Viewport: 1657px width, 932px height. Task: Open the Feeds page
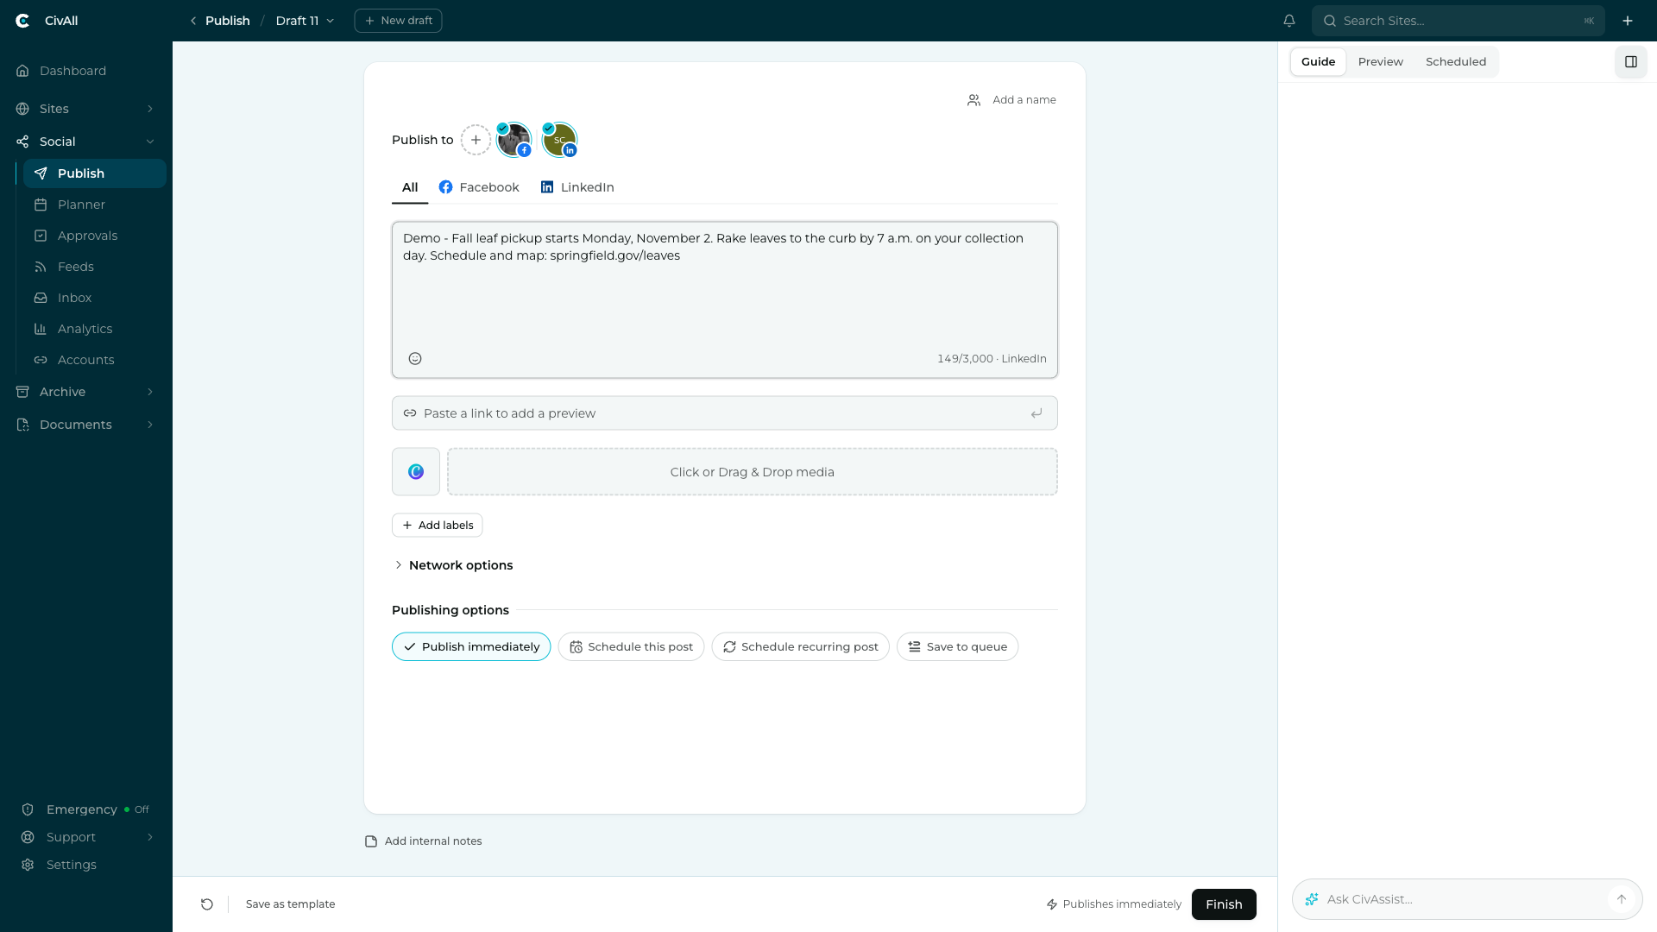[94, 267]
